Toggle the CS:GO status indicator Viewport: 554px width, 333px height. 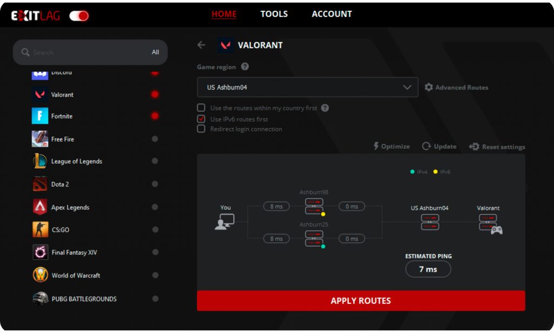[155, 230]
